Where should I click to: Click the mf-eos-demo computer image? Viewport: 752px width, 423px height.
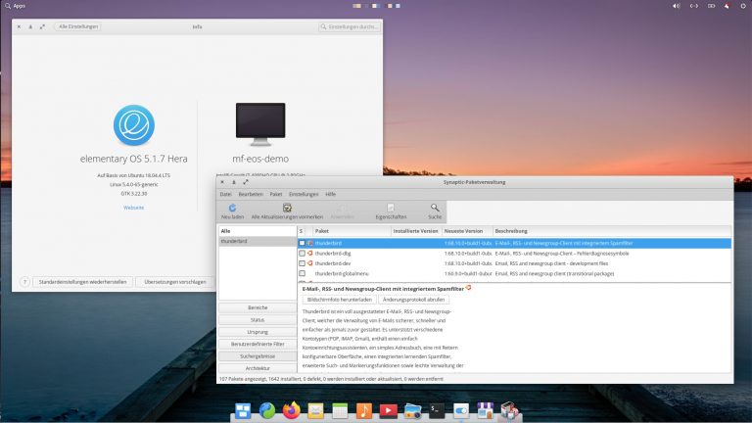tap(260, 124)
